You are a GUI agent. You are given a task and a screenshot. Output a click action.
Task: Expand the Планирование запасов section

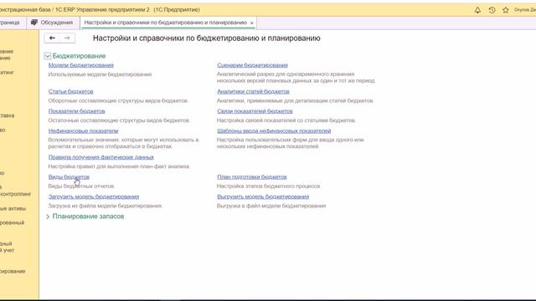coord(48,217)
